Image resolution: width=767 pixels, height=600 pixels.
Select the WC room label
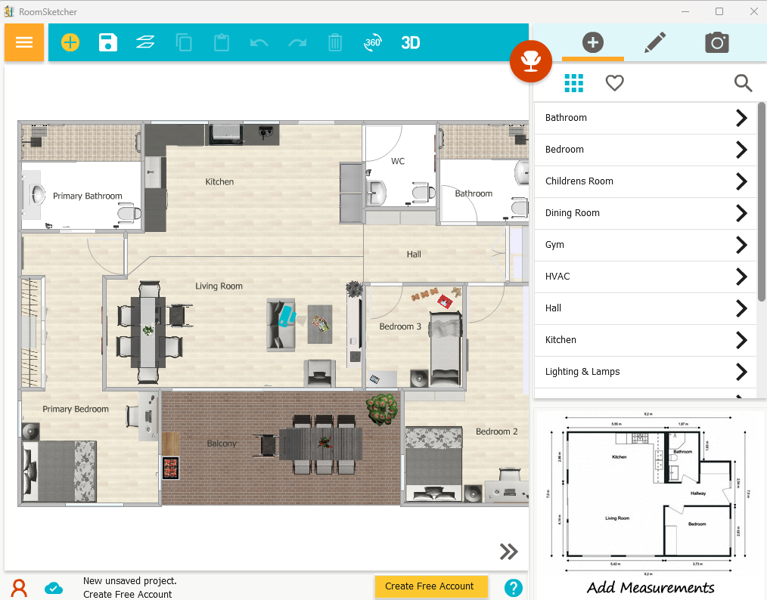pos(398,161)
